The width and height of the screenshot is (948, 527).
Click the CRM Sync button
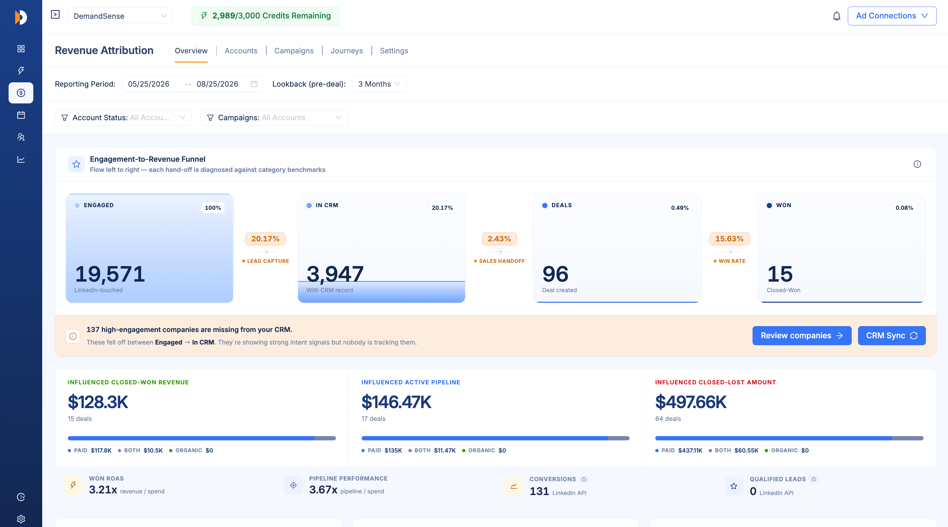(891, 335)
